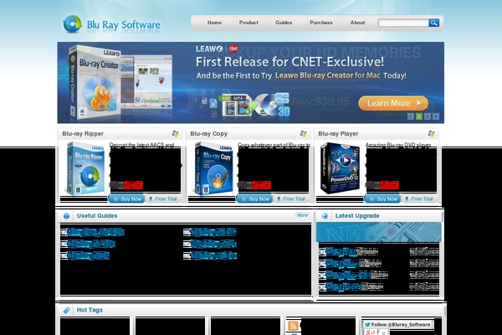Click the news banner image under Latest Upgrade
Screen dimensions: 502x335
pyautogui.click(x=379, y=232)
